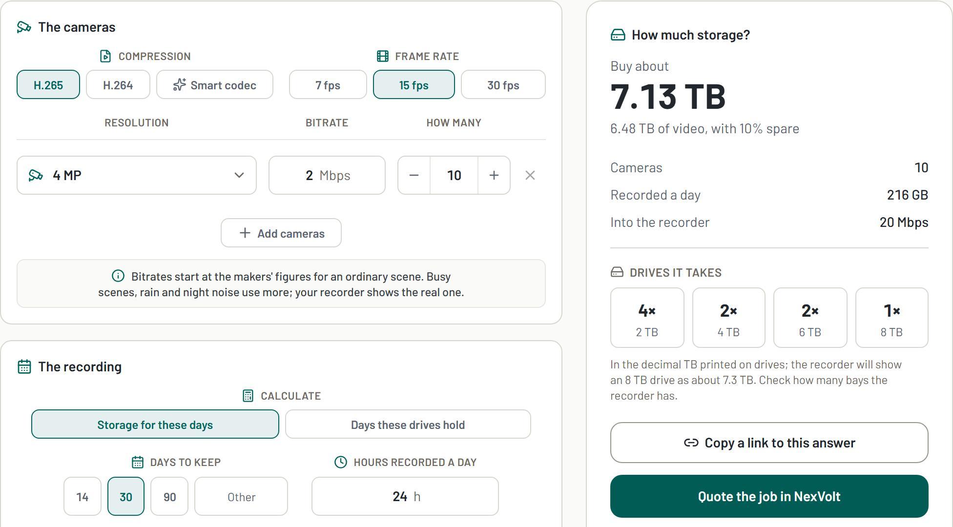Remove the 4 MP camera row
This screenshot has height=527, width=953.
coord(530,175)
